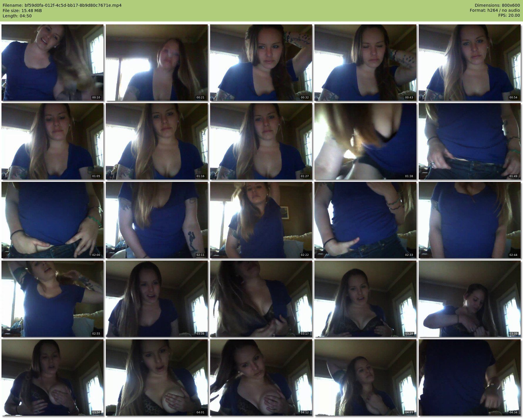The height and width of the screenshot is (418, 523).
Task: View the frame captured at 02:11
Action: click(x=157, y=220)
